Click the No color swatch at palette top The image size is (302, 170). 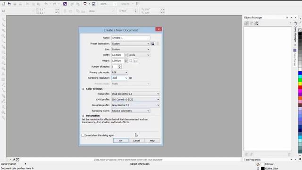pos(300,30)
